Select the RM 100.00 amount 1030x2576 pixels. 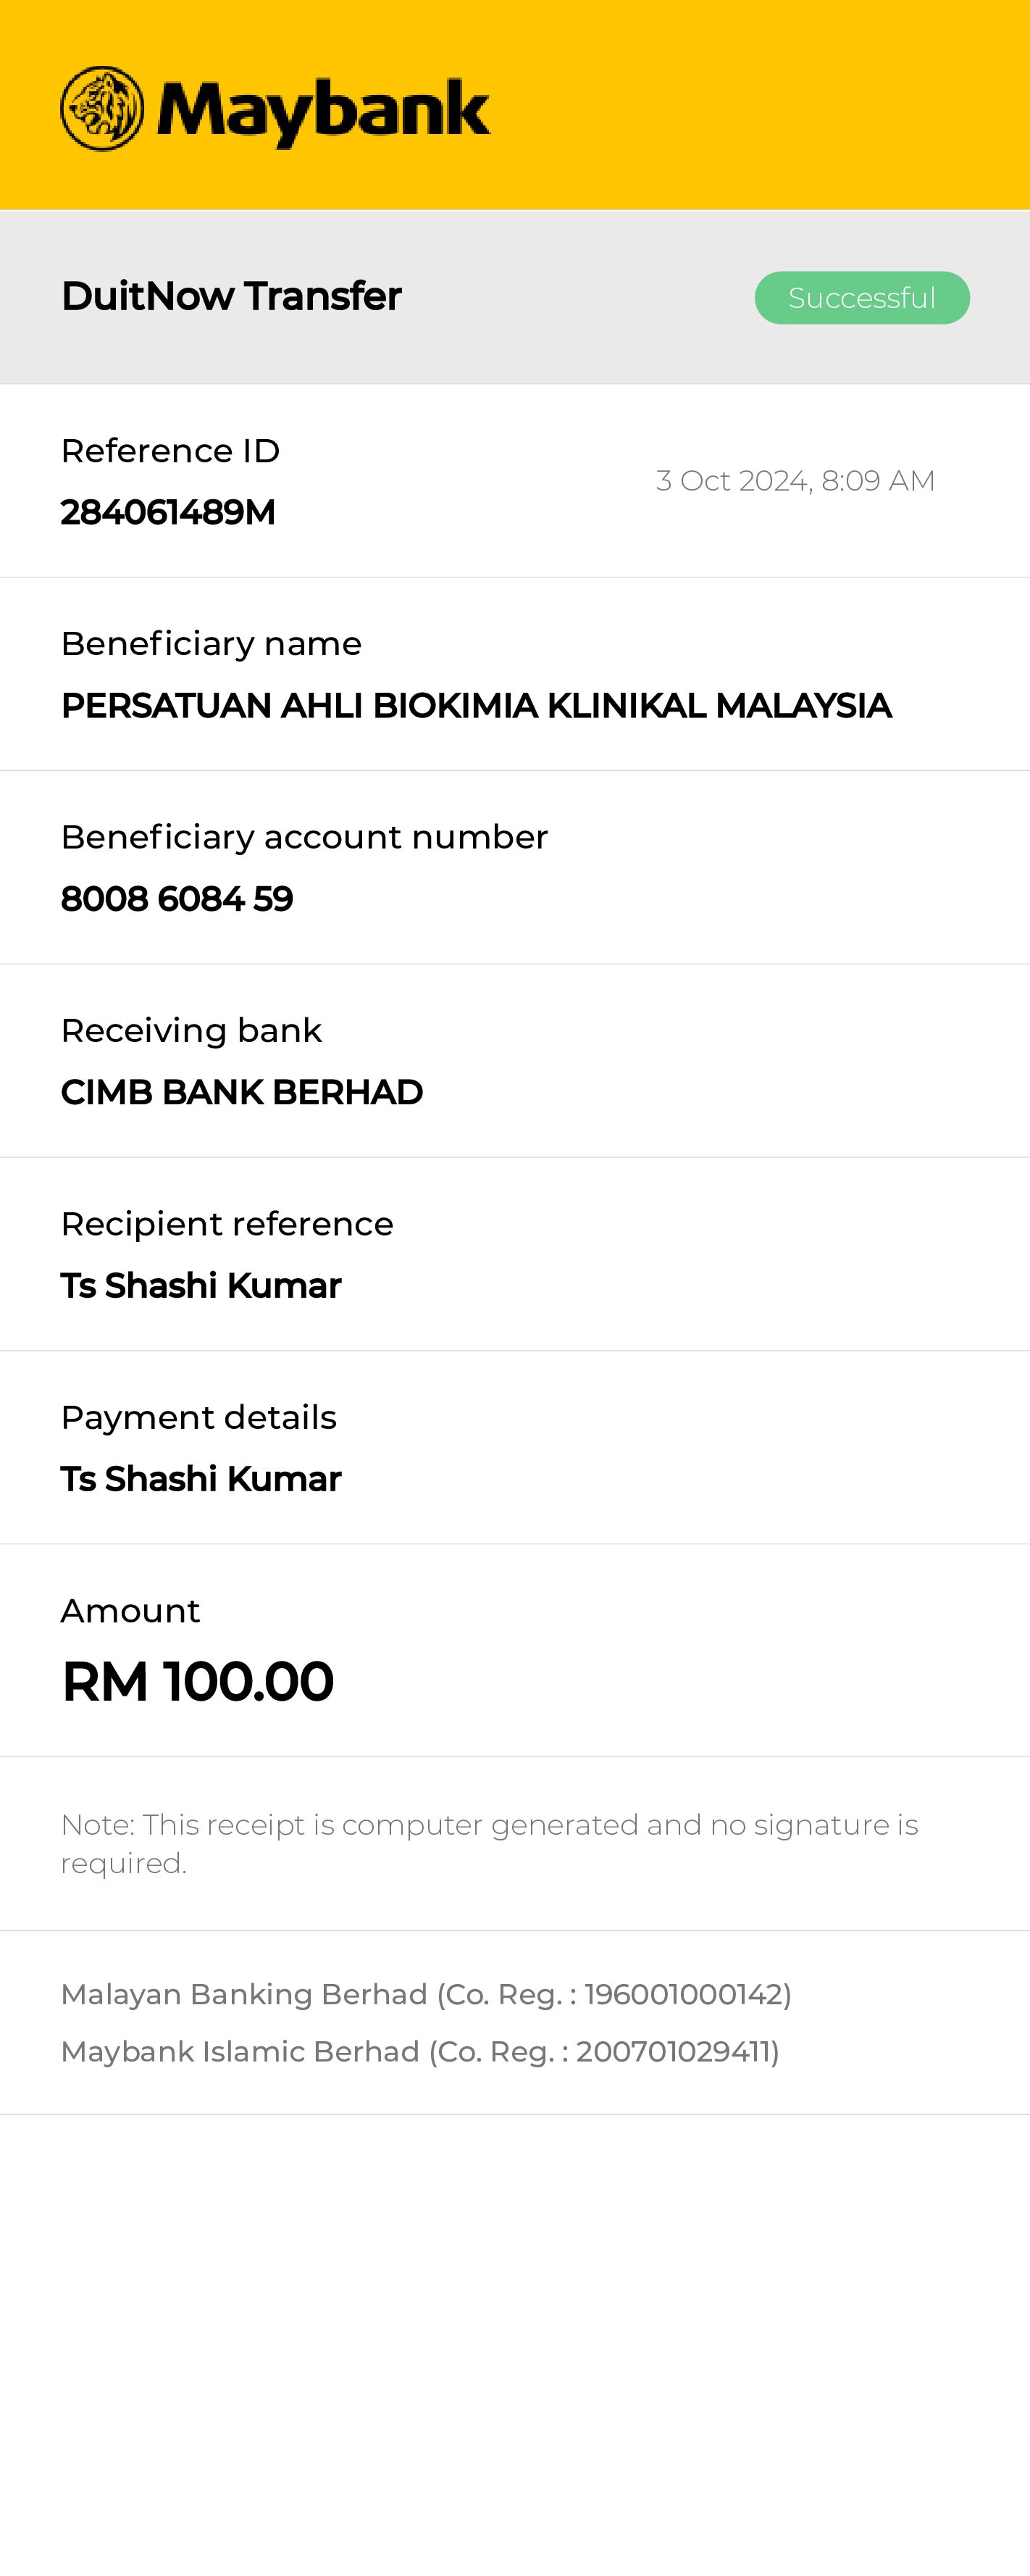click(198, 1681)
